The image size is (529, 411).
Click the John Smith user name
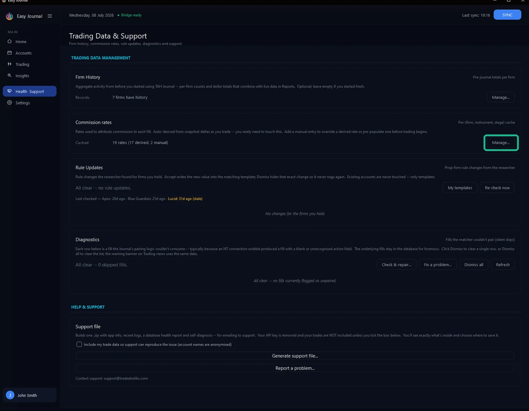(27, 395)
